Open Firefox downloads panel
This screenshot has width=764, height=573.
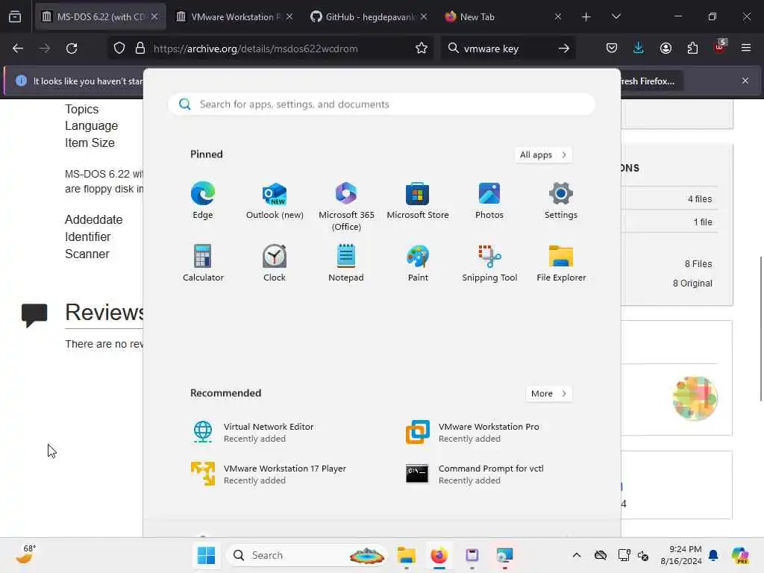(x=639, y=48)
